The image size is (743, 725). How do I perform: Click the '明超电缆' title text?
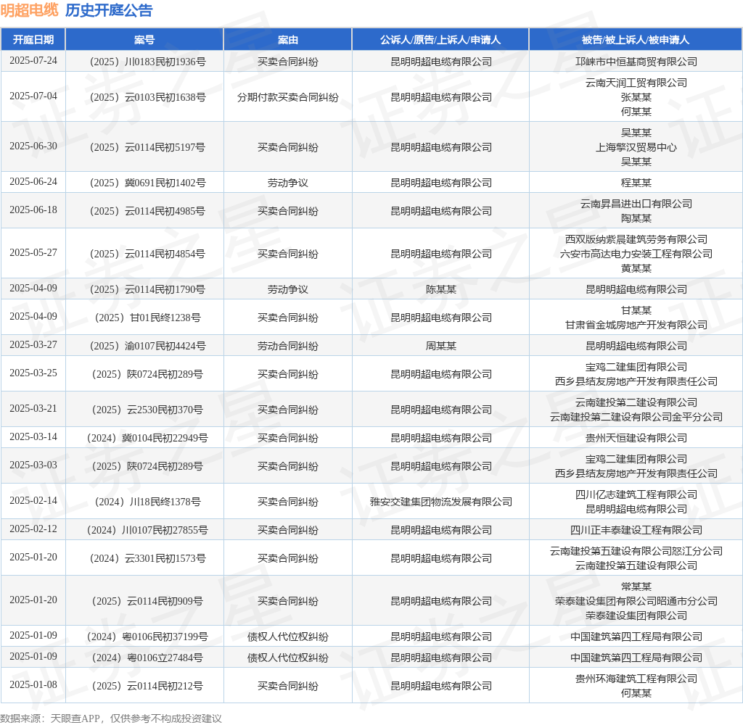tap(29, 10)
